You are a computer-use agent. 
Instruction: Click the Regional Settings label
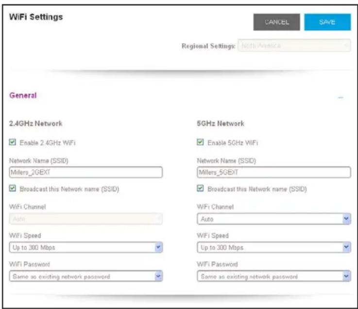pyautogui.click(x=208, y=46)
